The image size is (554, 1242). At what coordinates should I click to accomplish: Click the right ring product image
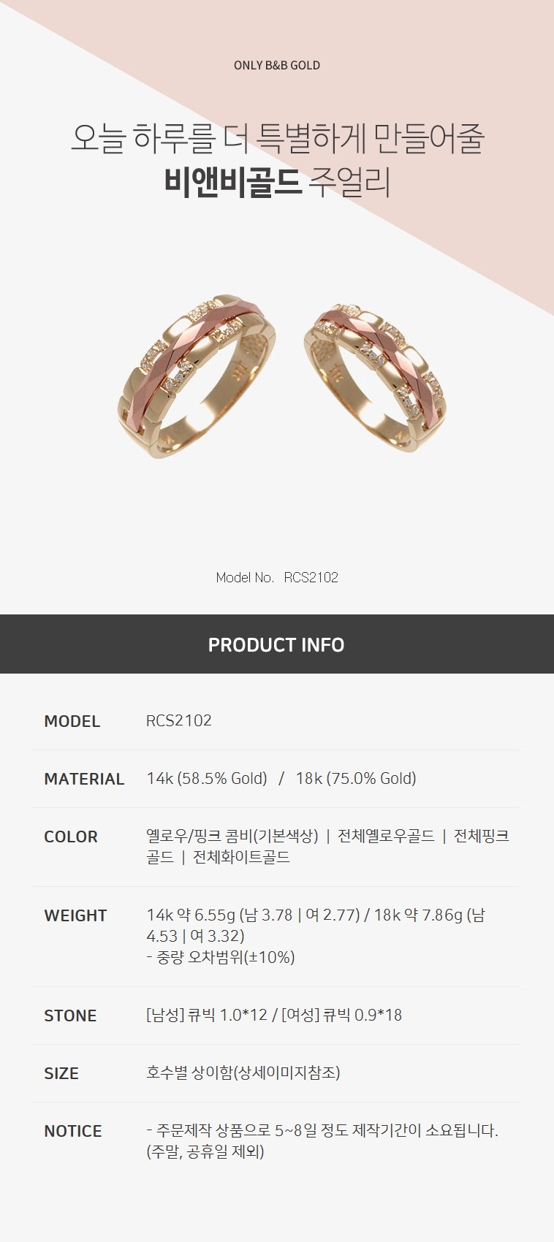pos(373,376)
